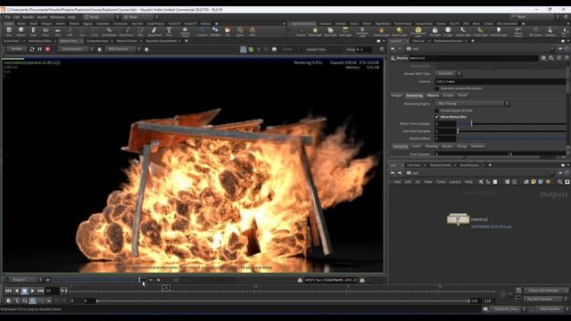
Task: Open the Main radial menu dropdown
Action: [x=141, y=17]
